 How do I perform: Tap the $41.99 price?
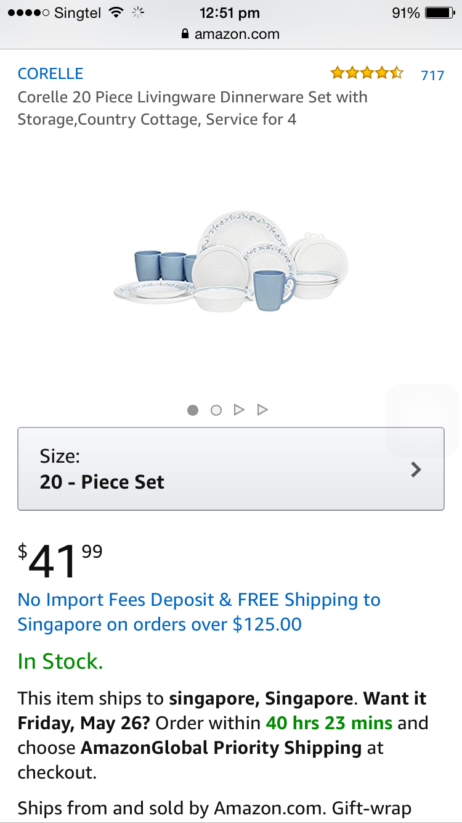60,559
